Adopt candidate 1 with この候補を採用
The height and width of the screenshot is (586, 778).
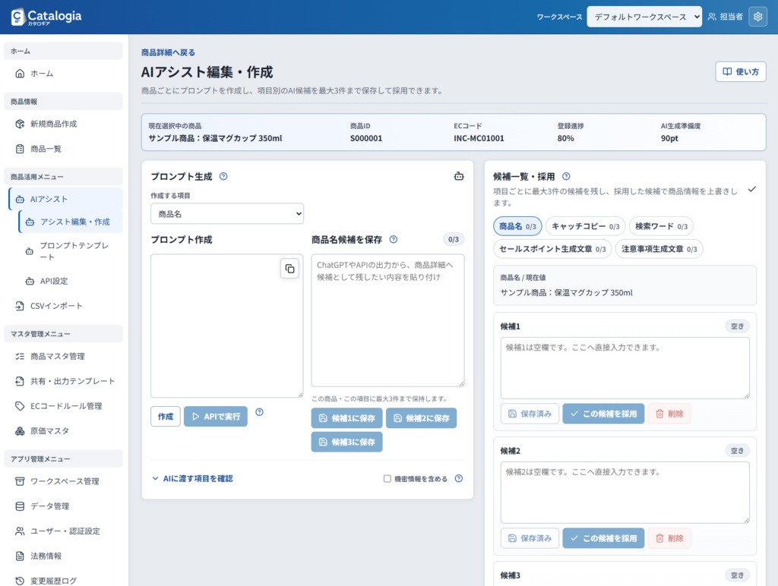(x=603, y=414)
